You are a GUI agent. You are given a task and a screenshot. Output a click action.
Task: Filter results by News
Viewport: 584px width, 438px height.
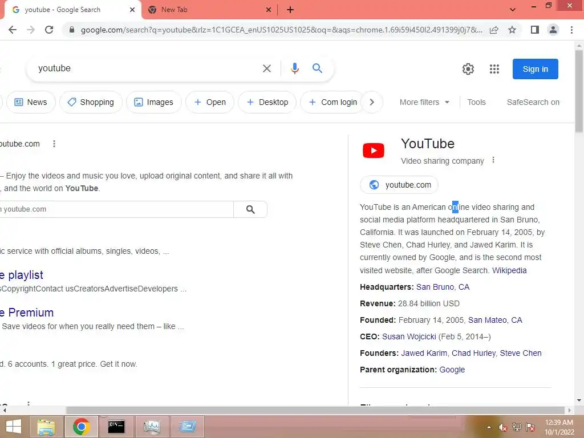31,102
